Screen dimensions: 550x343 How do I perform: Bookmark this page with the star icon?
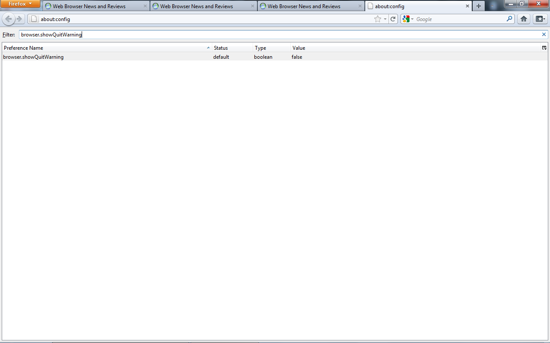click(x=377, y=19)
